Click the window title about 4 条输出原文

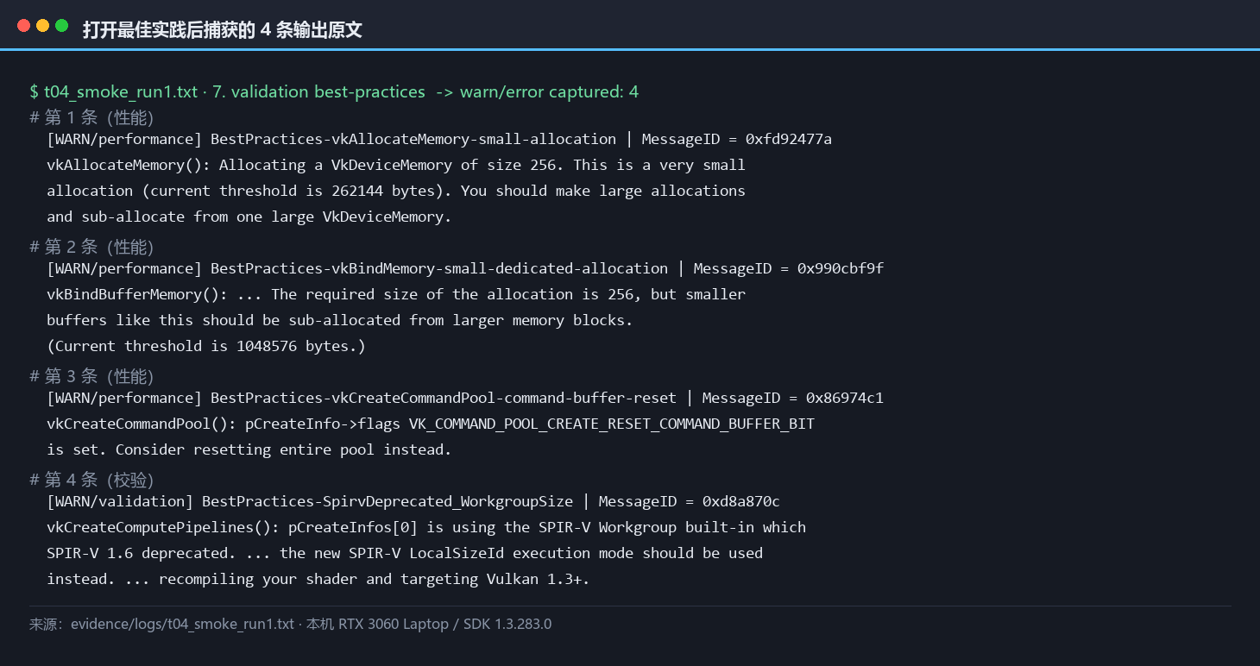click(223, 30)
